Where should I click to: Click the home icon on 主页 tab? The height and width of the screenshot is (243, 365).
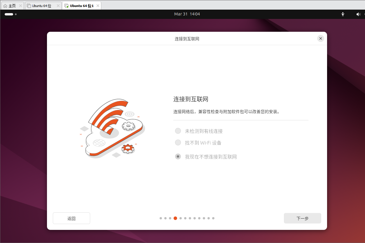(x=5, y=6)
